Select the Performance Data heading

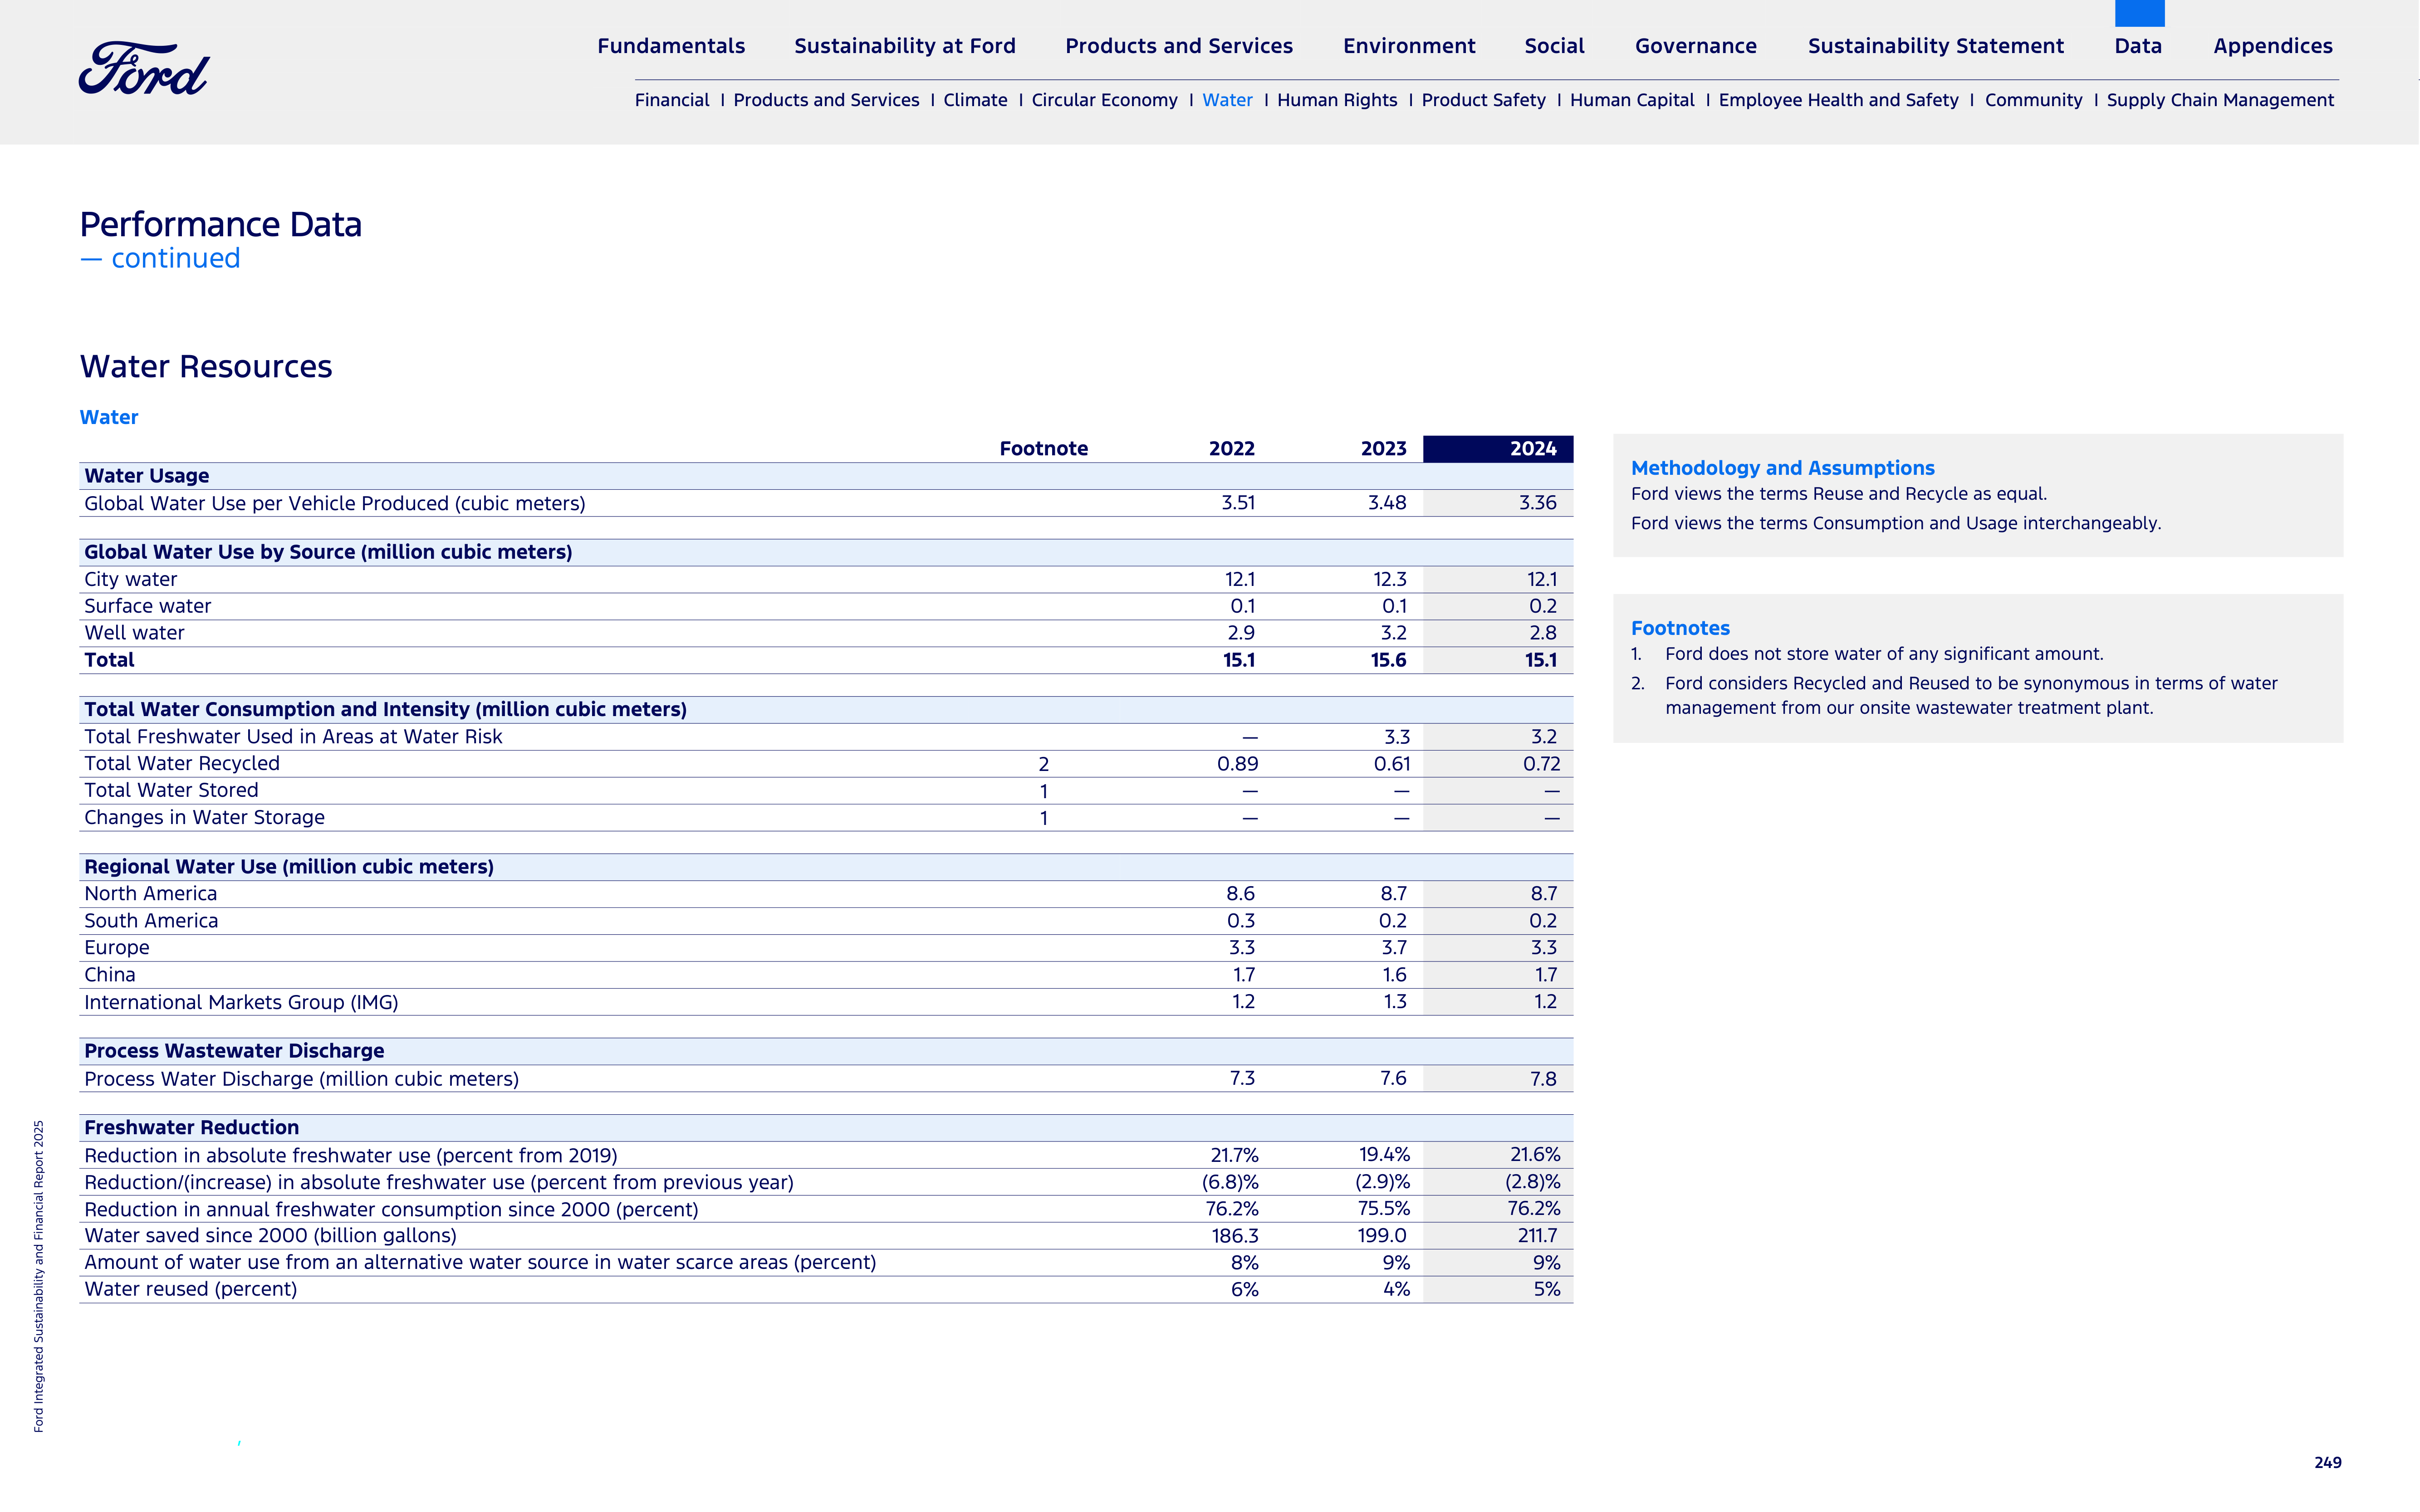pos(220,224)
